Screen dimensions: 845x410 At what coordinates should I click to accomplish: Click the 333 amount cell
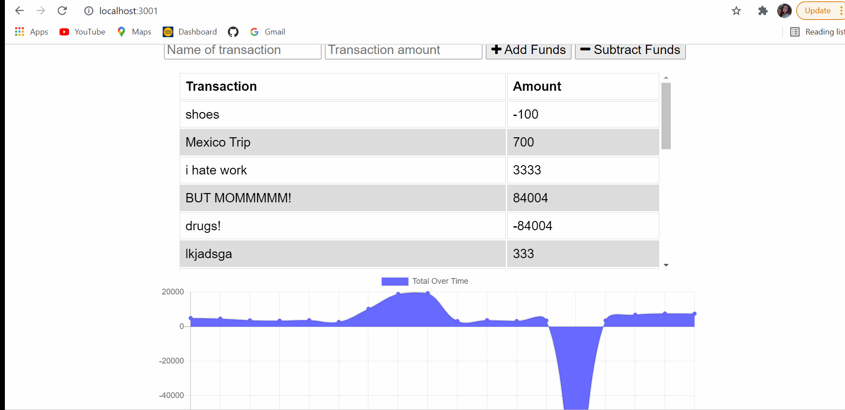point(583,254)
